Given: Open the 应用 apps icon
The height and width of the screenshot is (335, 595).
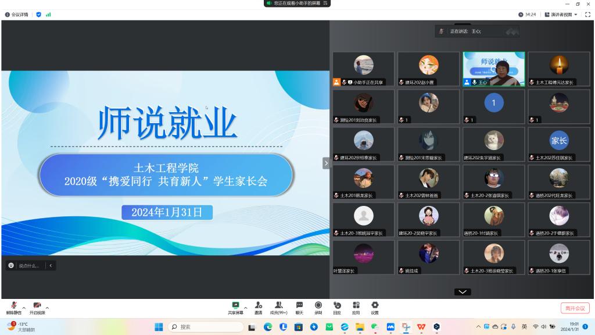Looking at the screenshot, I should tap(356, 307).
